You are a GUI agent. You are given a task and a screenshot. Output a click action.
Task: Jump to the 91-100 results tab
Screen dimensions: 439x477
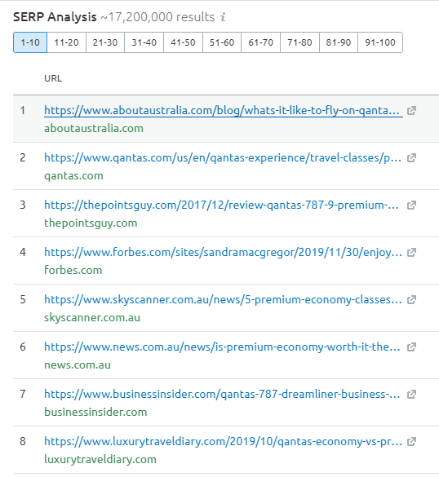[380, 42]
